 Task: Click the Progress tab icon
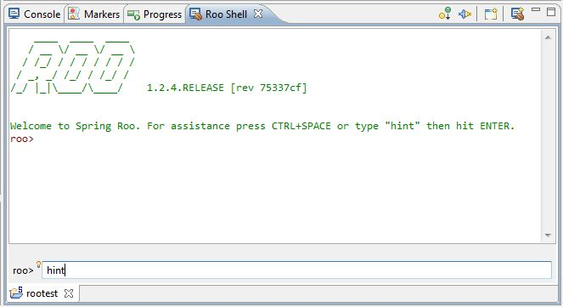click(x=133, y=14)
